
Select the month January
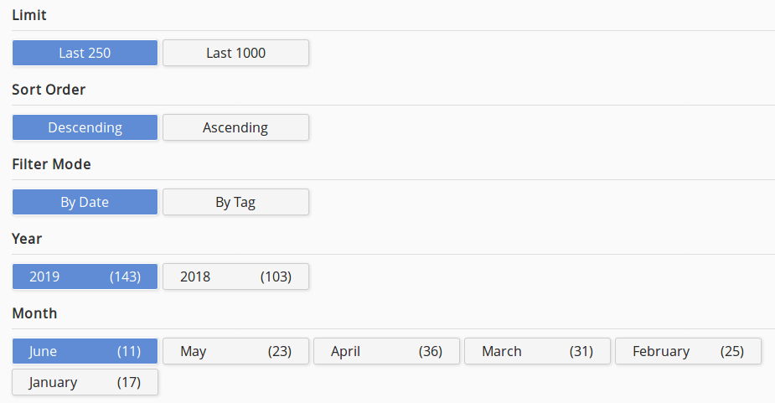point(85,382)
